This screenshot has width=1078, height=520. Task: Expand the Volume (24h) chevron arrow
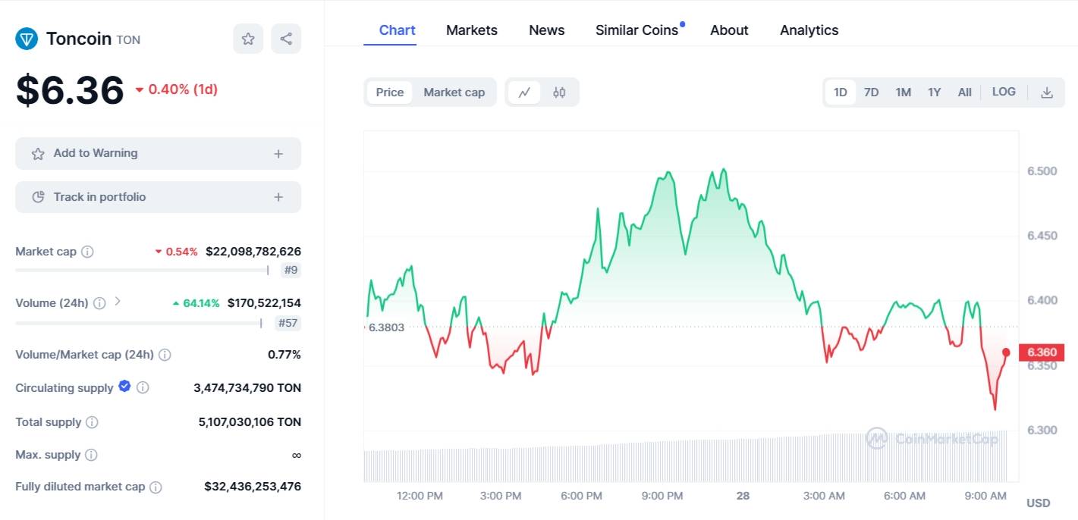pos(118,302)
